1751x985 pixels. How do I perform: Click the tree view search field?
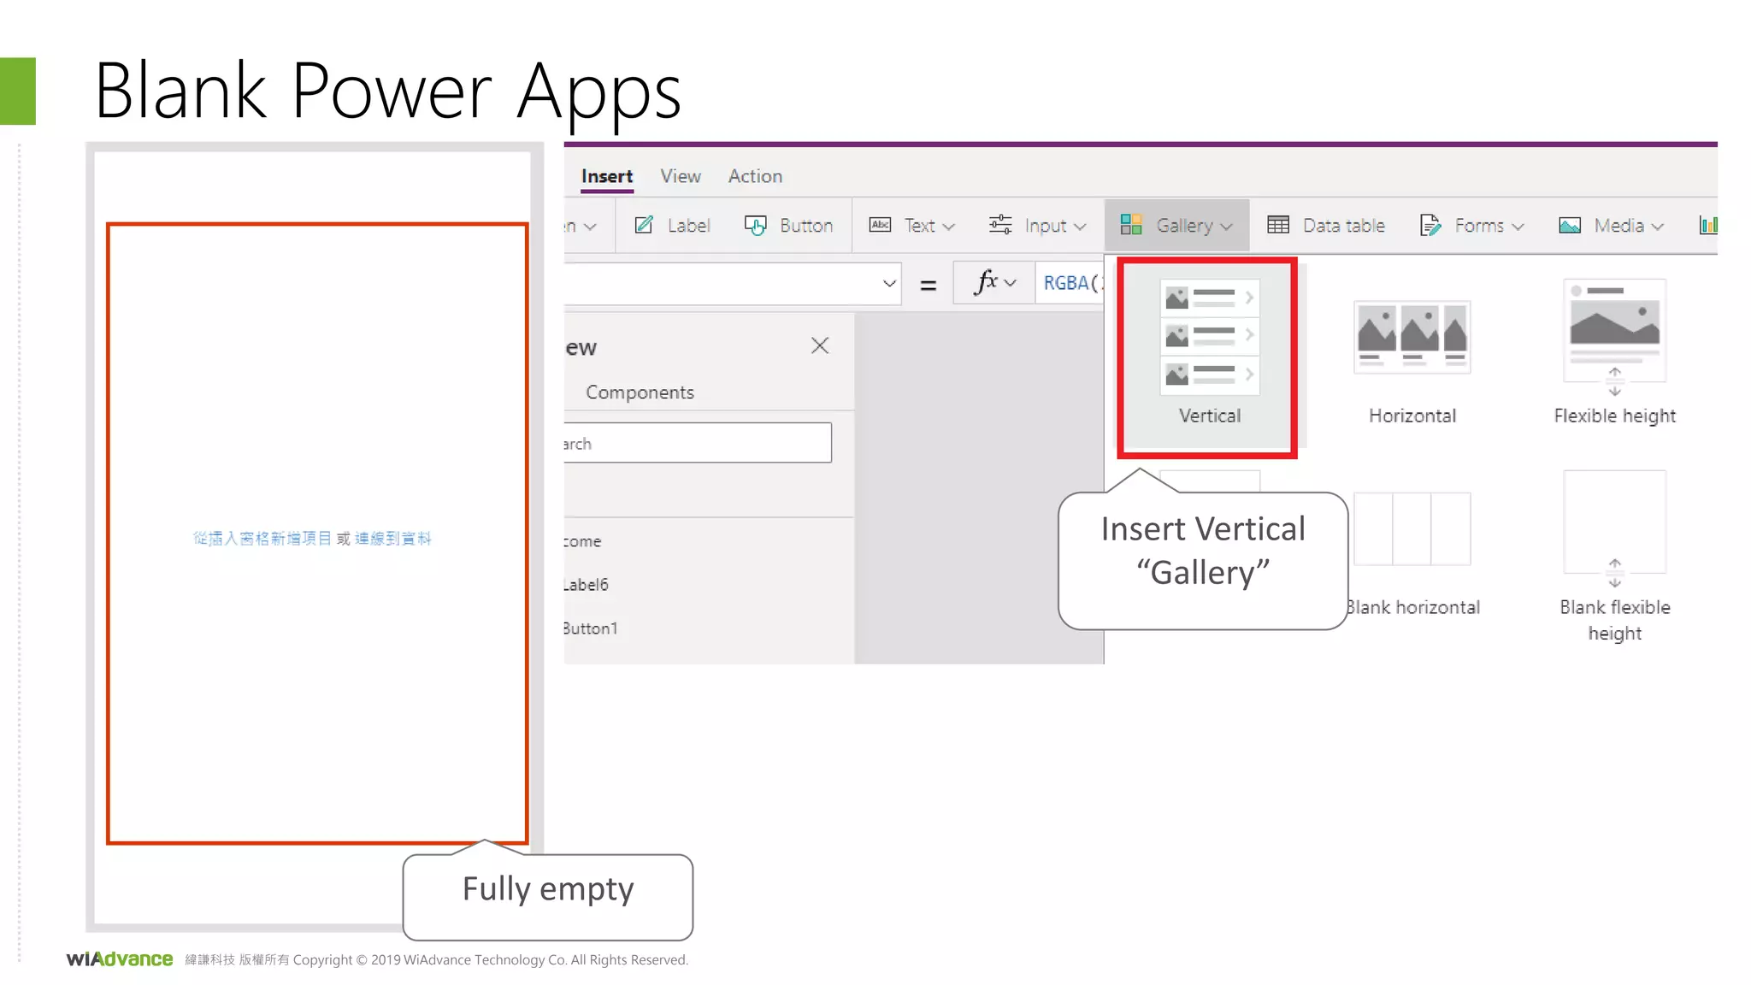tap(697, 443)
